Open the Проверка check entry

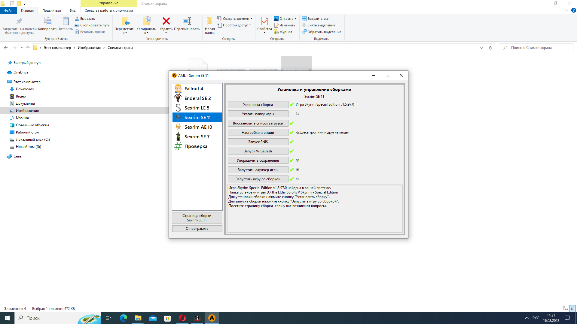tap(196, 146)
